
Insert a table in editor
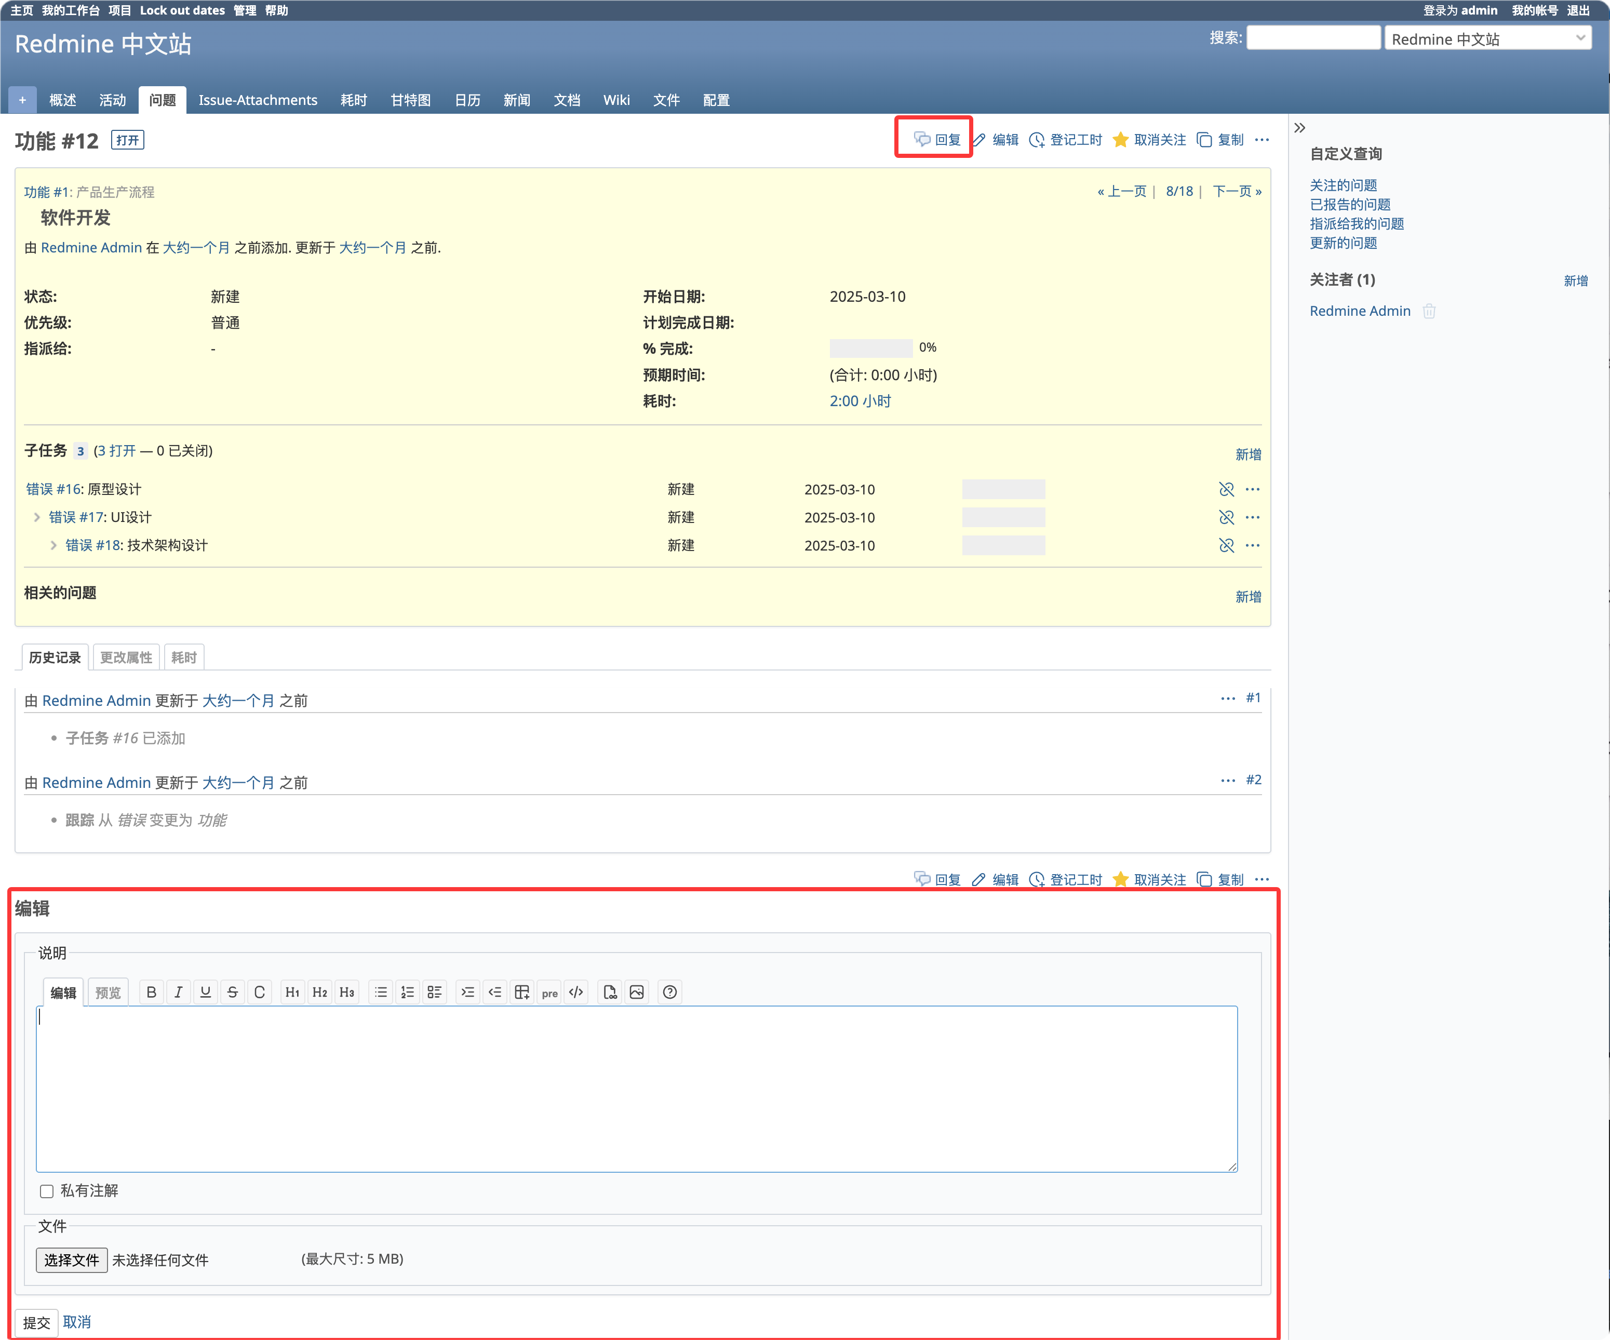[522, 992]
